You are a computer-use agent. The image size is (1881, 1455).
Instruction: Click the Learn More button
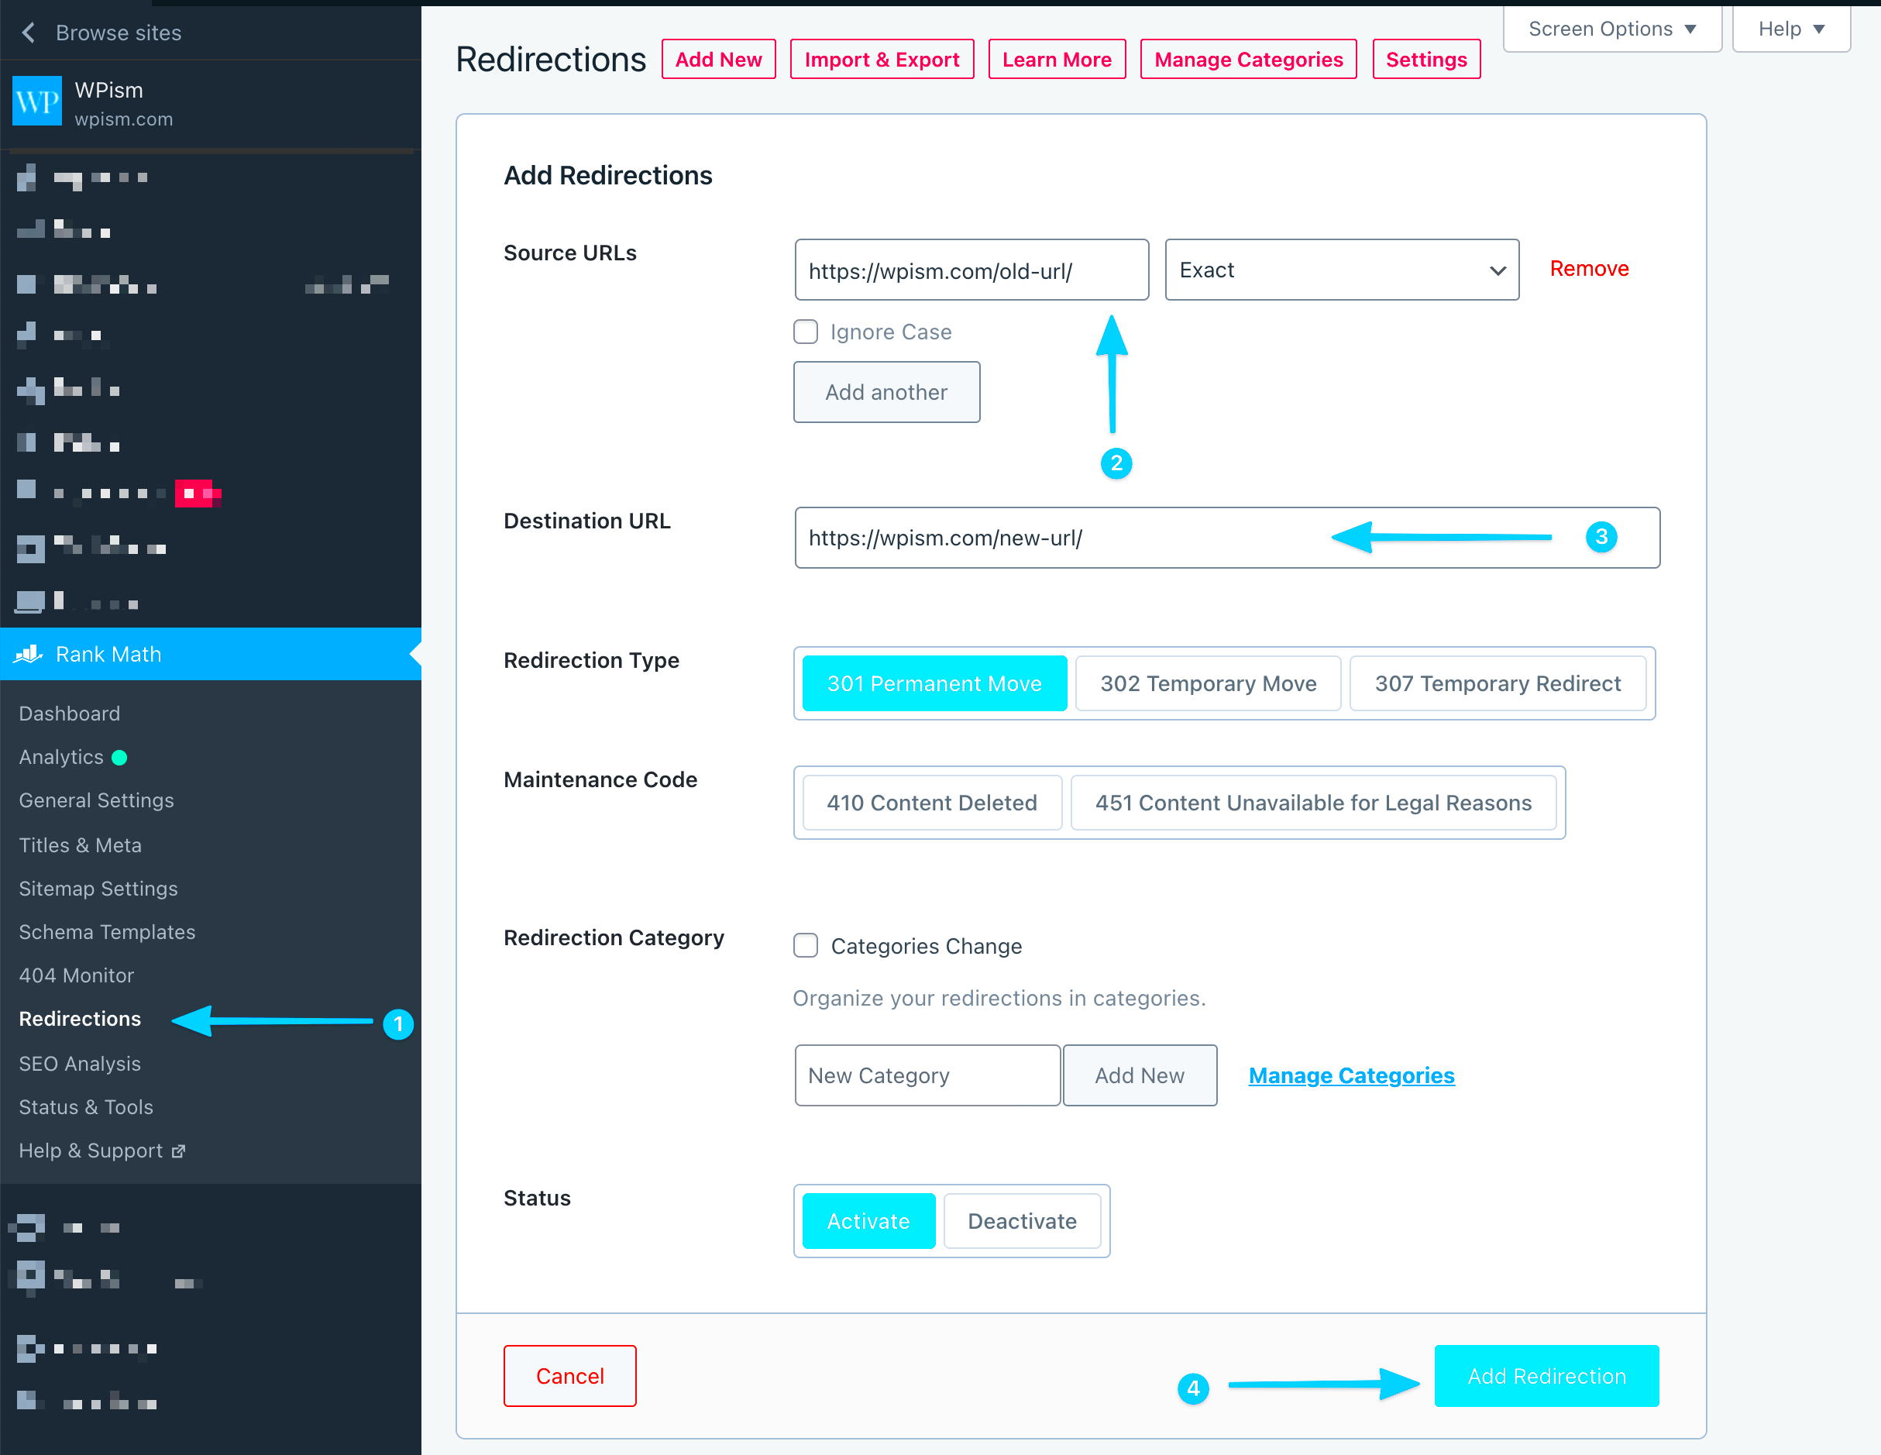click(1057, 61)
